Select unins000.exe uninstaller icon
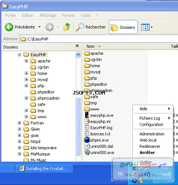Screen dimensions: 178x185 (87, 152)
